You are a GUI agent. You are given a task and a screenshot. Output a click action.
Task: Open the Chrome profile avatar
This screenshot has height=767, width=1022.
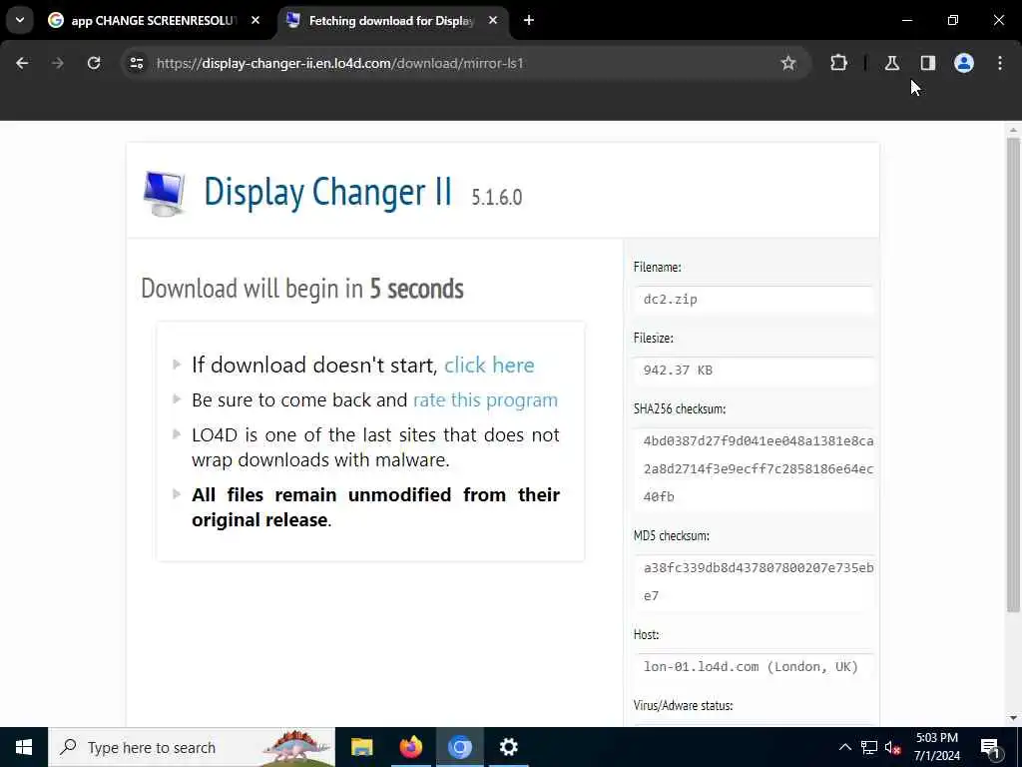point(964,63)
